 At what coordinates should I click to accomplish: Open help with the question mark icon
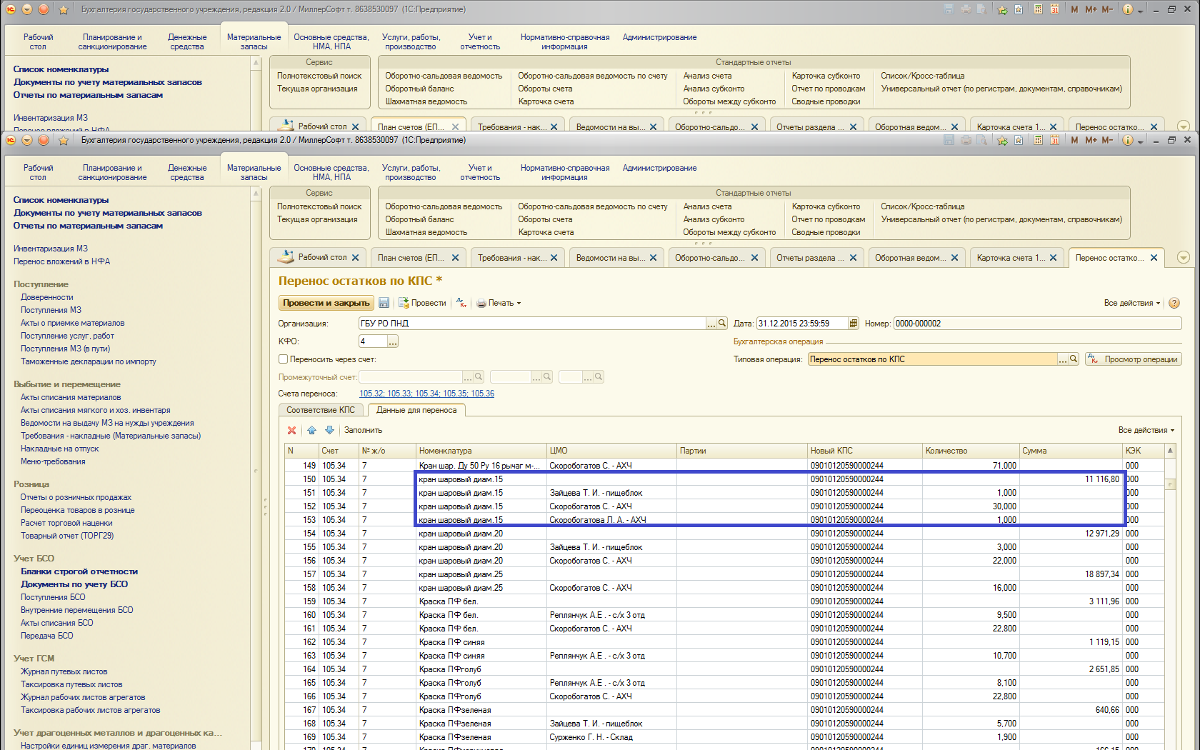pyautogui.click(x=1174, y=303)
